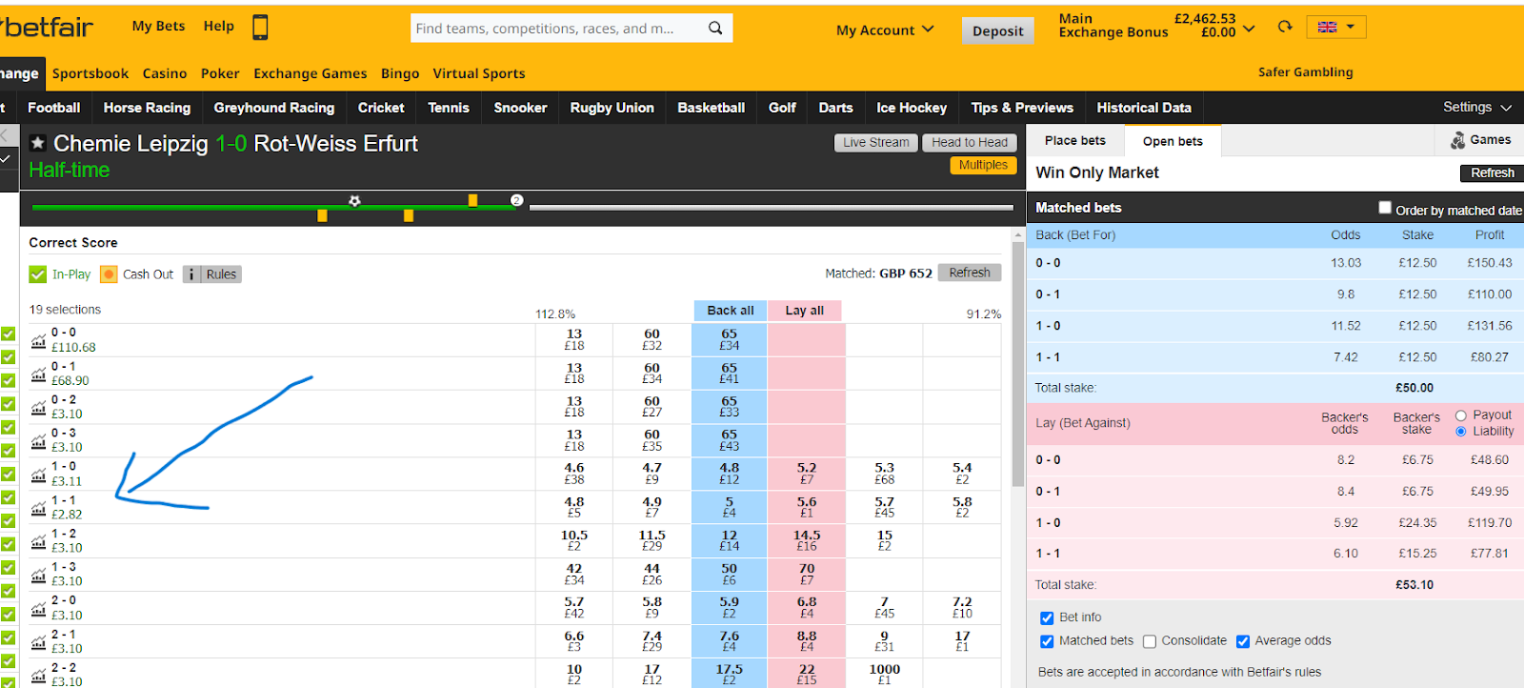
Task: Click lay odds 14.5 for 1 - 2
Action: click(807, 540)
